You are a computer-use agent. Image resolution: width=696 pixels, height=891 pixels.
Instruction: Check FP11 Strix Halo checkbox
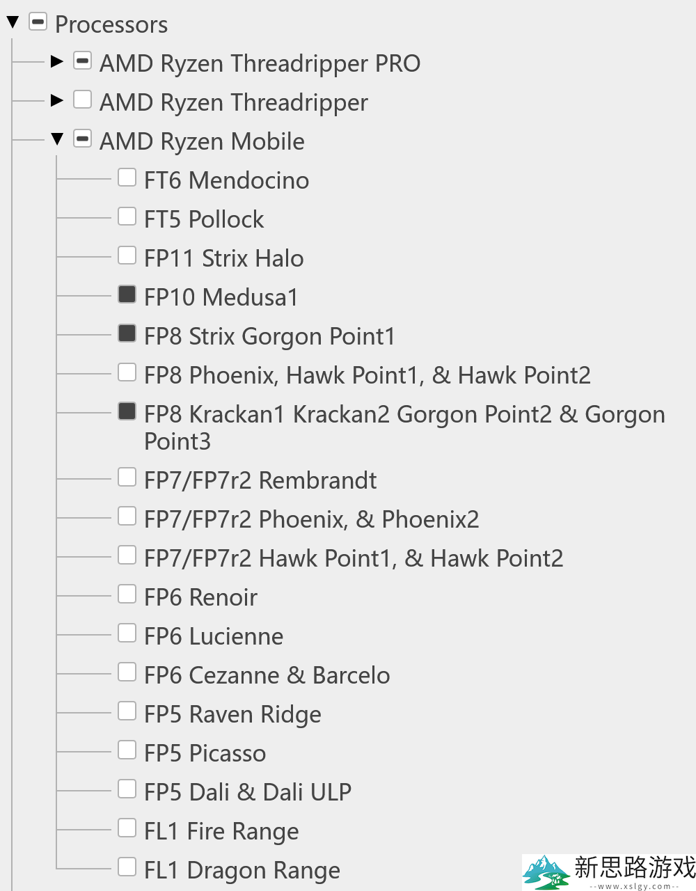(127, 255)
